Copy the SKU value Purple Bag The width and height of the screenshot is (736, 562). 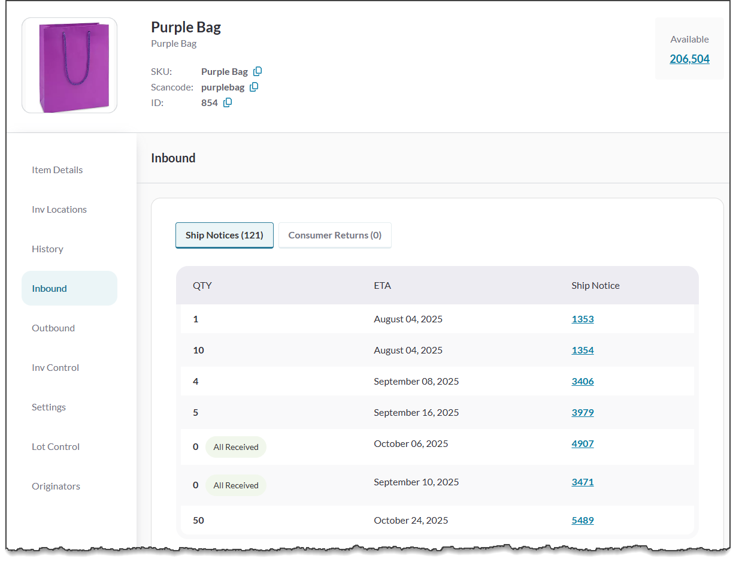pyautogui.click(x=258, y=71)
